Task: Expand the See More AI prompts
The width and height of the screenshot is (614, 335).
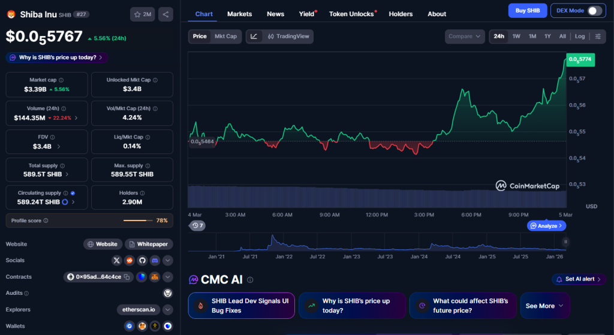Action: click(x=544, y=306)
